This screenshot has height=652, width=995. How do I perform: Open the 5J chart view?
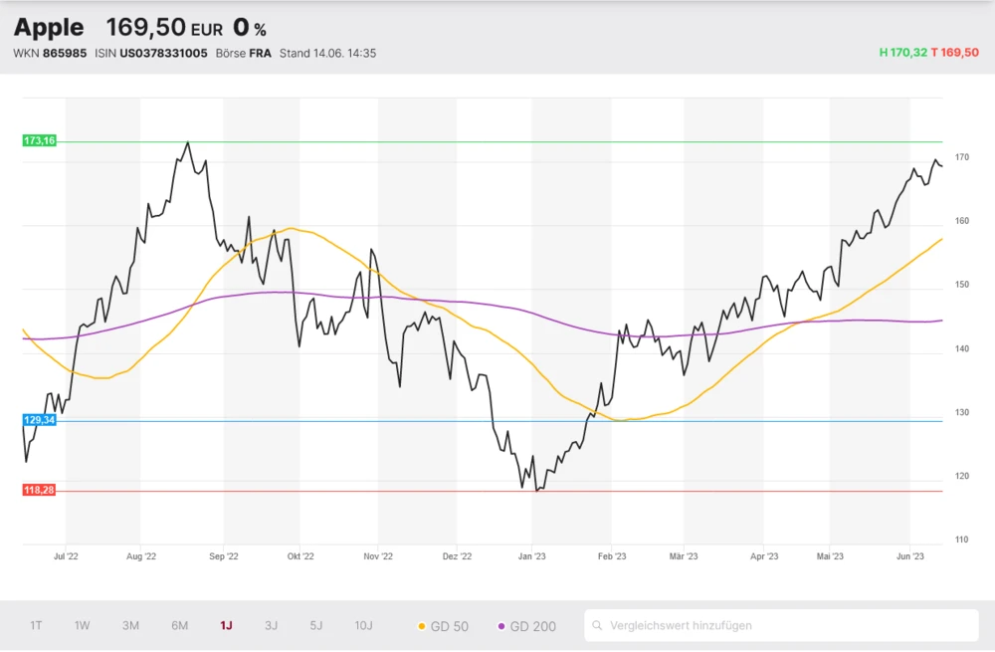point(316,626)
